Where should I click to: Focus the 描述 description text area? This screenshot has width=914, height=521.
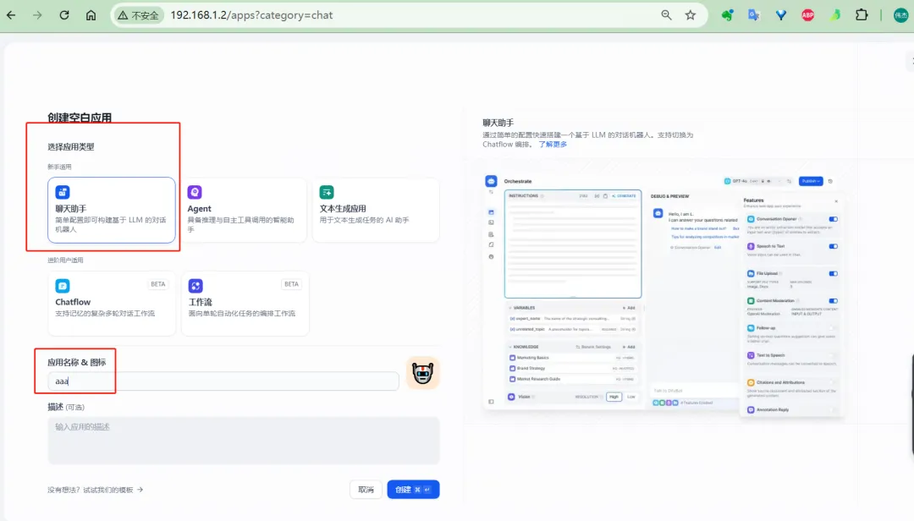[x=244, y=440]
